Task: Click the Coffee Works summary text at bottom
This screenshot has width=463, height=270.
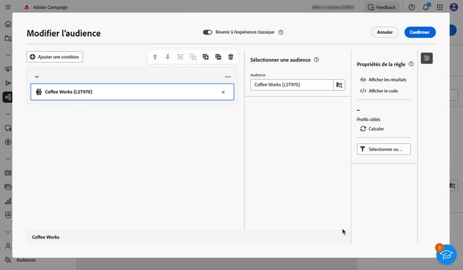Action: pos(46,237)
